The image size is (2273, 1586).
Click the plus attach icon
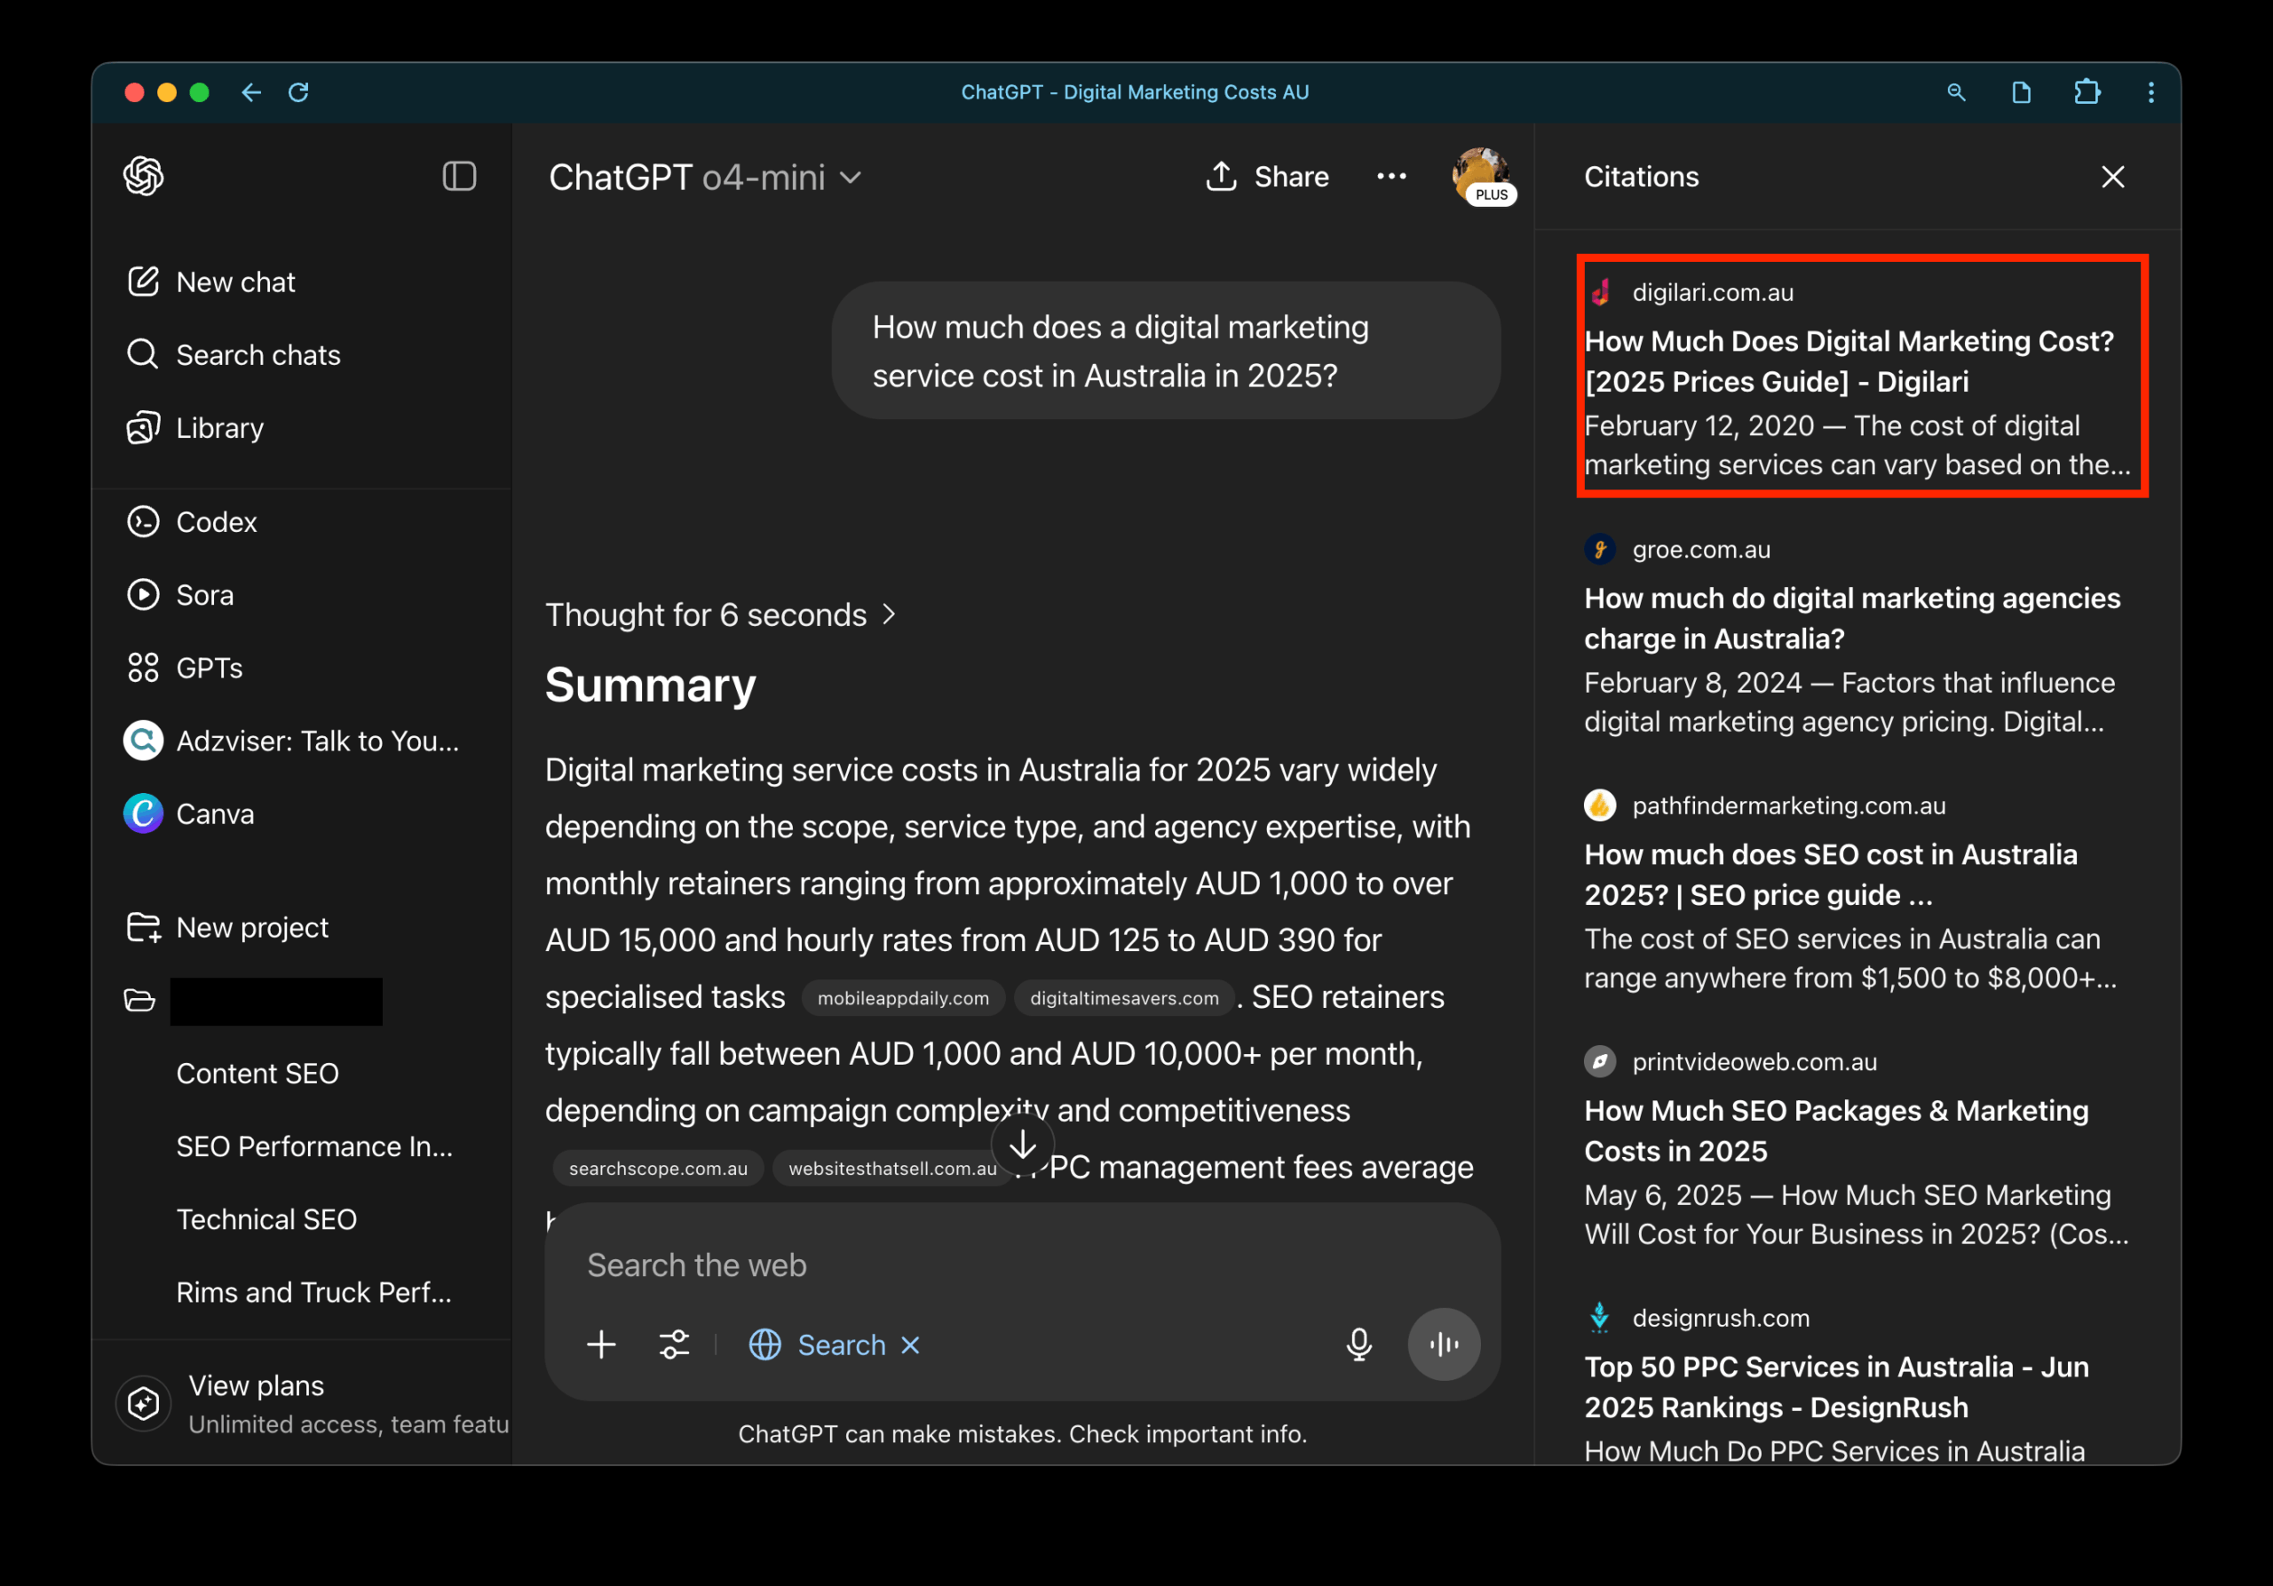click(601, 1344)
